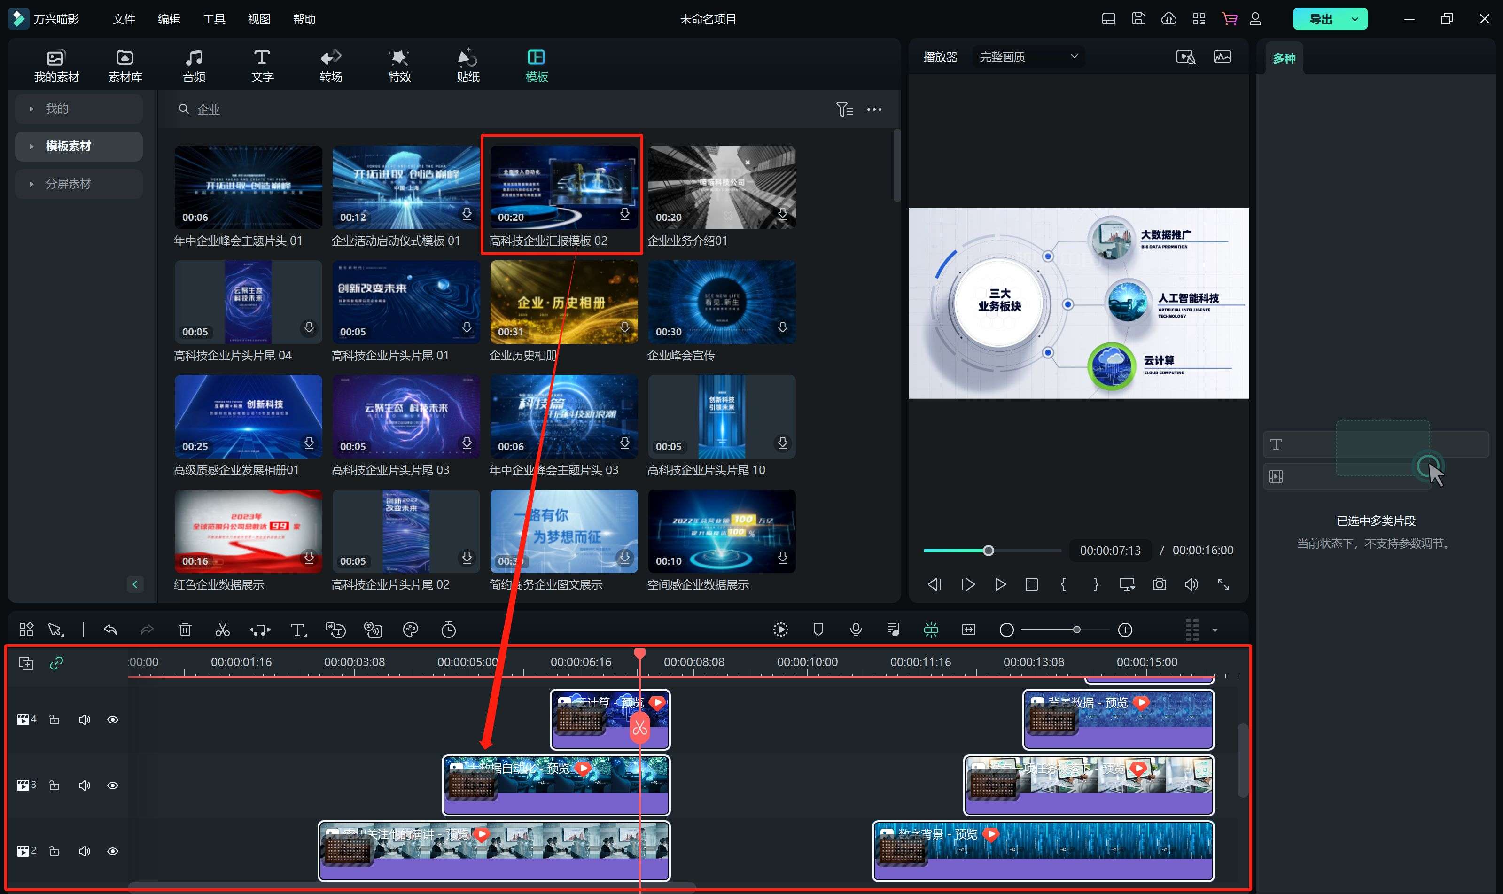
Task: Click the delete trash icon in timeline toolbar
Action: pos(185,630)
